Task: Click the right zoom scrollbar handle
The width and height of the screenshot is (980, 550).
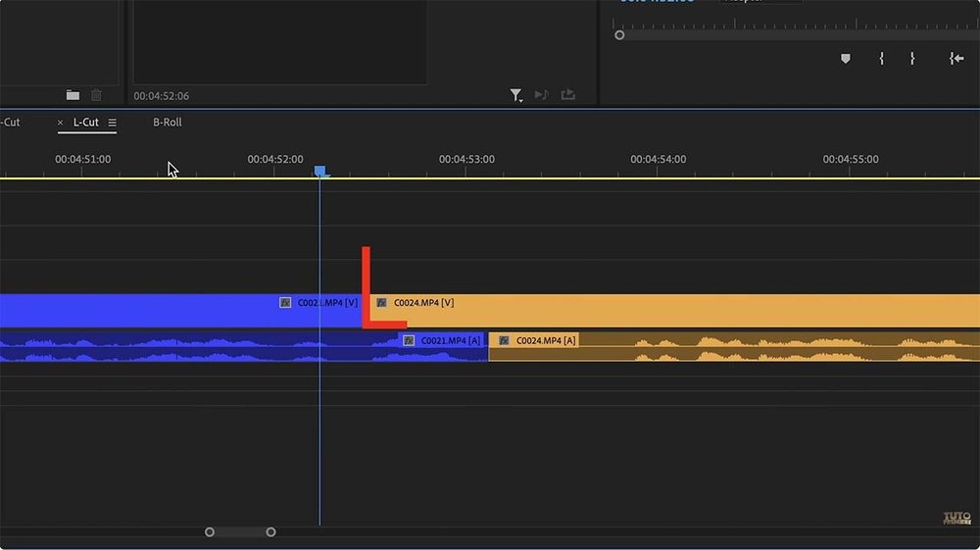Action: click(x=270, y=532)
